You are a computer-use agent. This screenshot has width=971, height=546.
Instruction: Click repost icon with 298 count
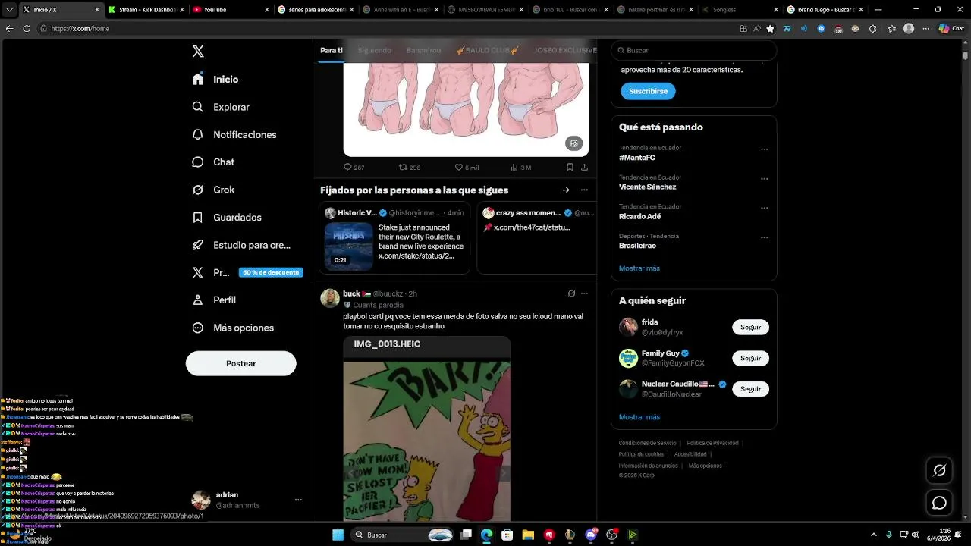click(x=410, y=167)
